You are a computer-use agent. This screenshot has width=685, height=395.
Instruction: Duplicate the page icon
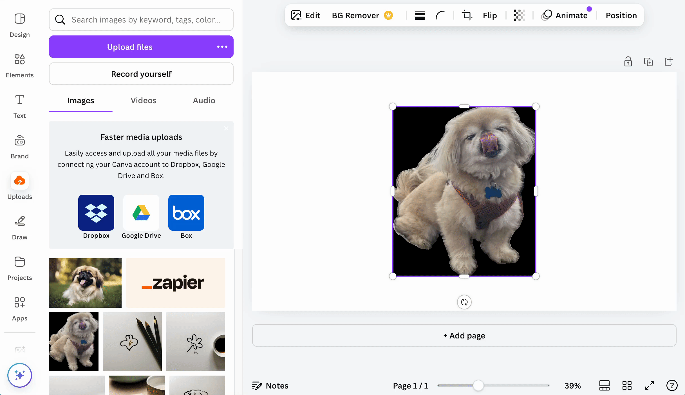click(648, 62)
